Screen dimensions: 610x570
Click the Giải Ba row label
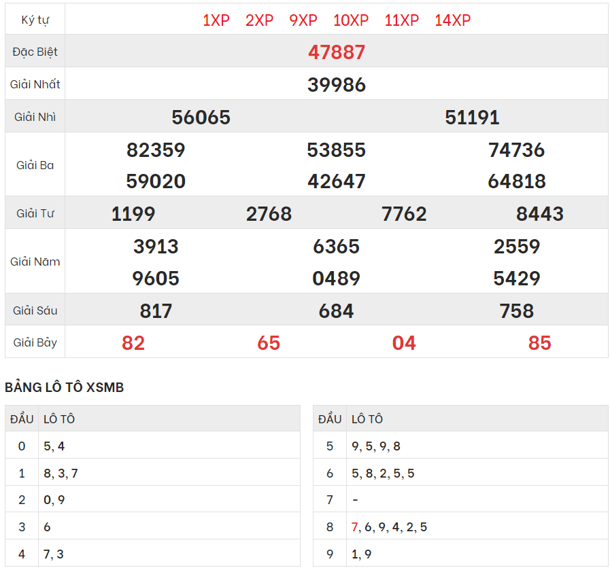pos(35,165)
